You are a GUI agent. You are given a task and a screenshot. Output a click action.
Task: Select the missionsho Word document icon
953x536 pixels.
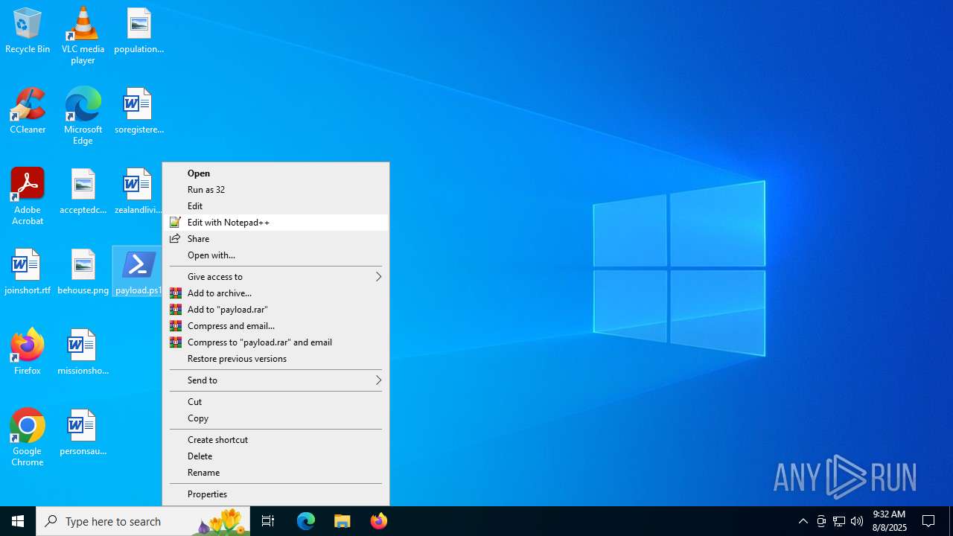click(83, 352)
